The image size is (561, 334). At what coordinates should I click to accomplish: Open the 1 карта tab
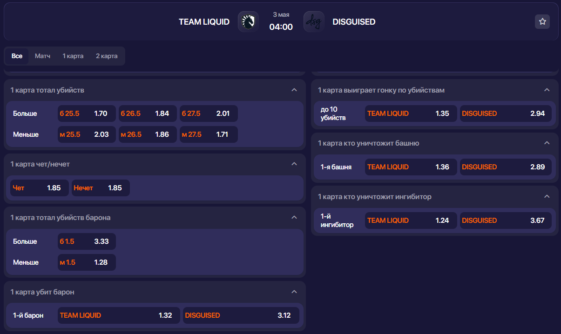tap(73, 56)
